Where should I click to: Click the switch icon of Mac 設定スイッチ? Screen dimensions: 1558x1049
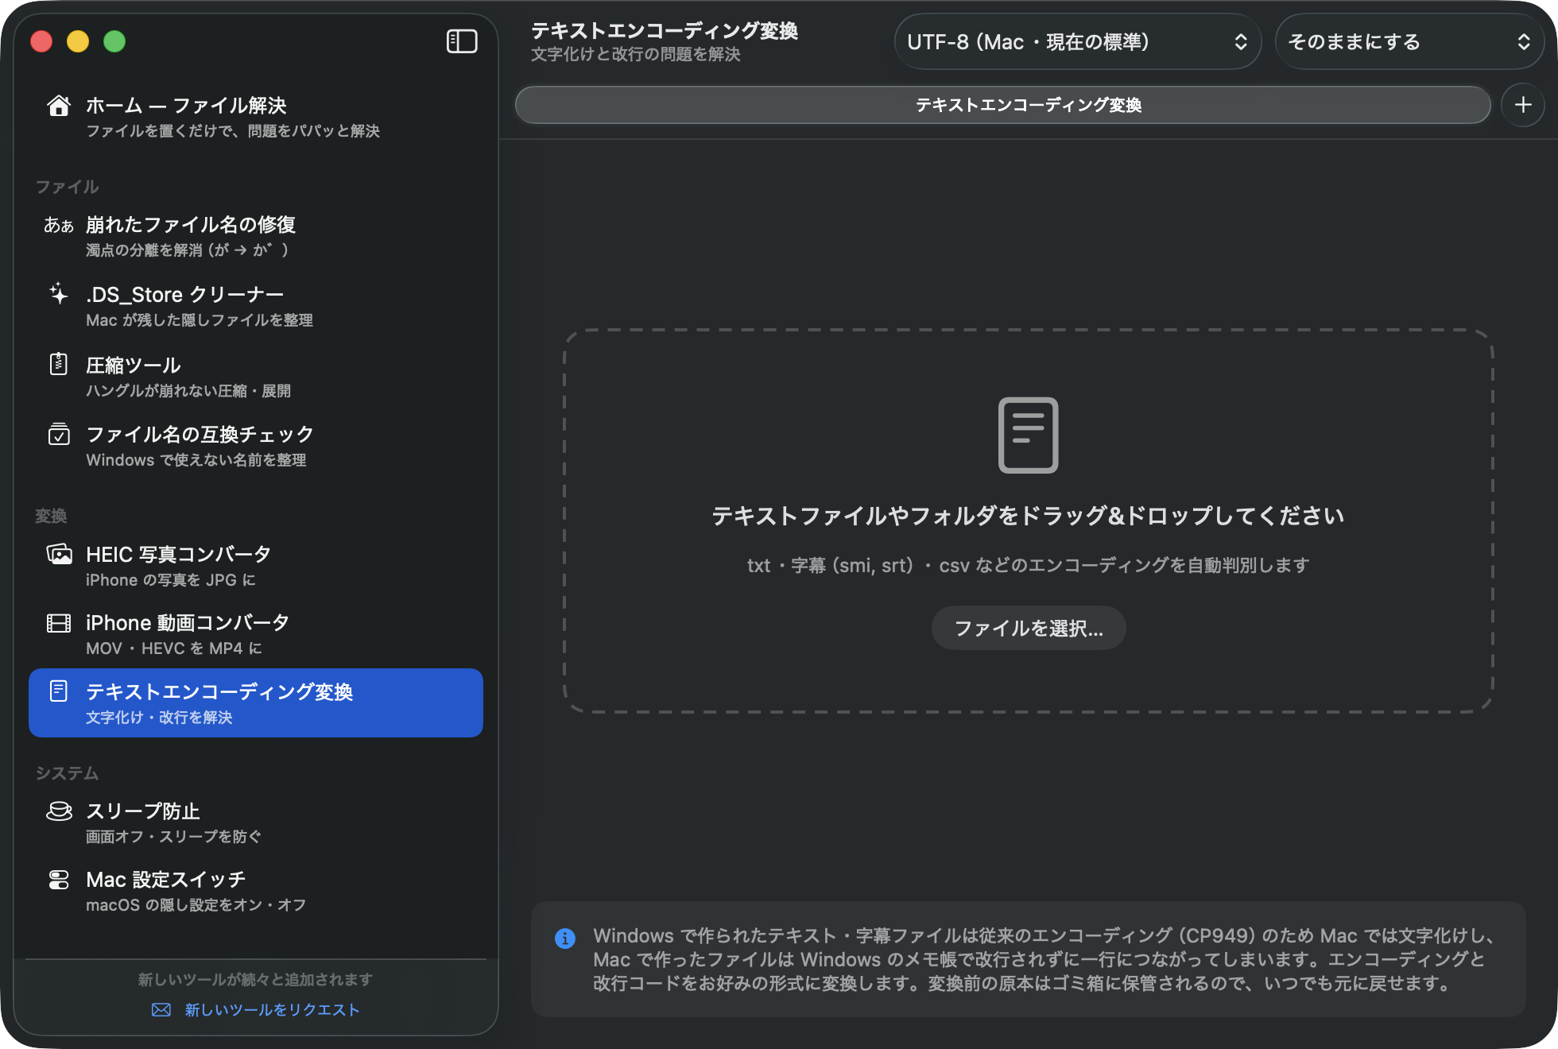[59, 880]
